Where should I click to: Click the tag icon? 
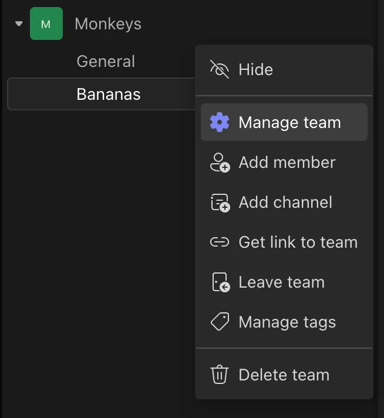click(220, 322)
